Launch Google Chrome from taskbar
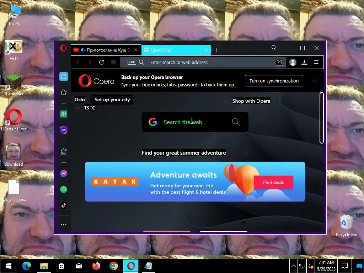 coord(113,266)
